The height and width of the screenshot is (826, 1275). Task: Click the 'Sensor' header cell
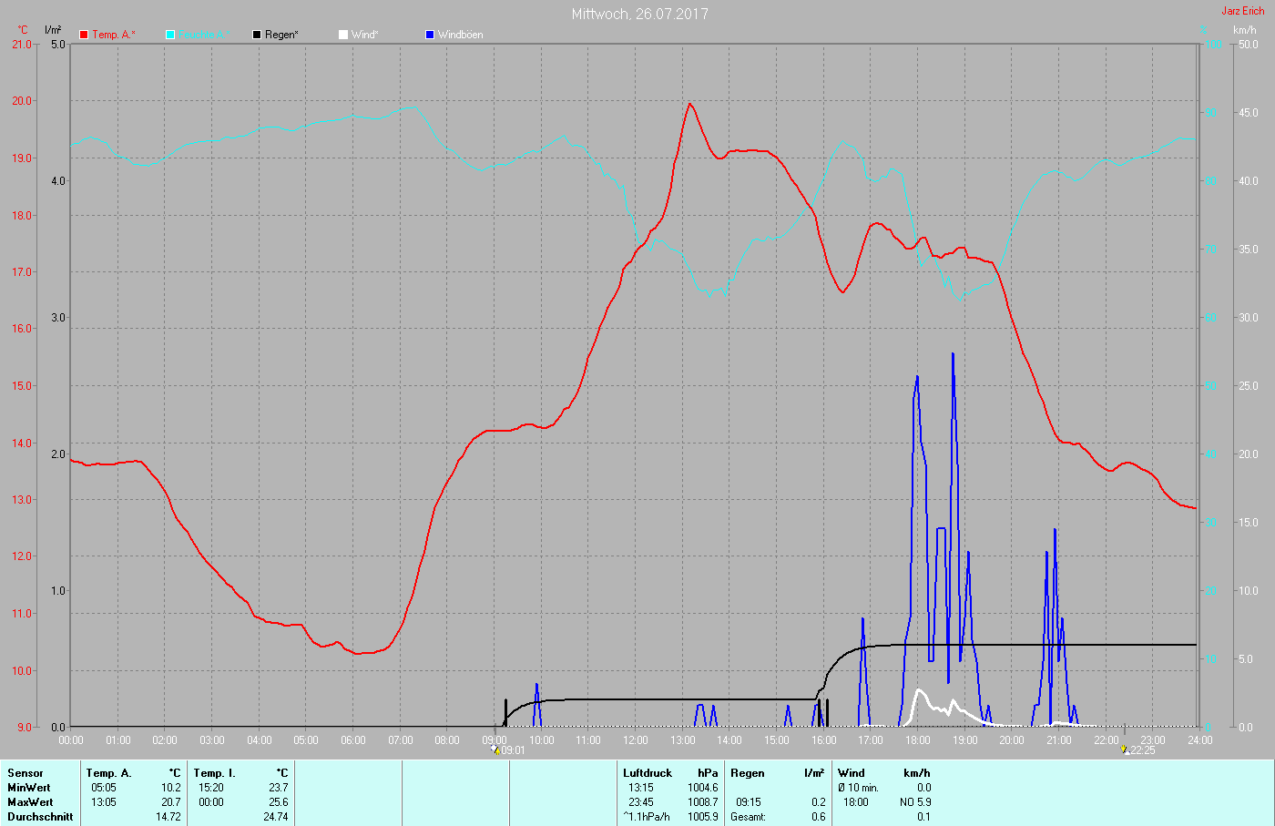click(x=25, y=773)
